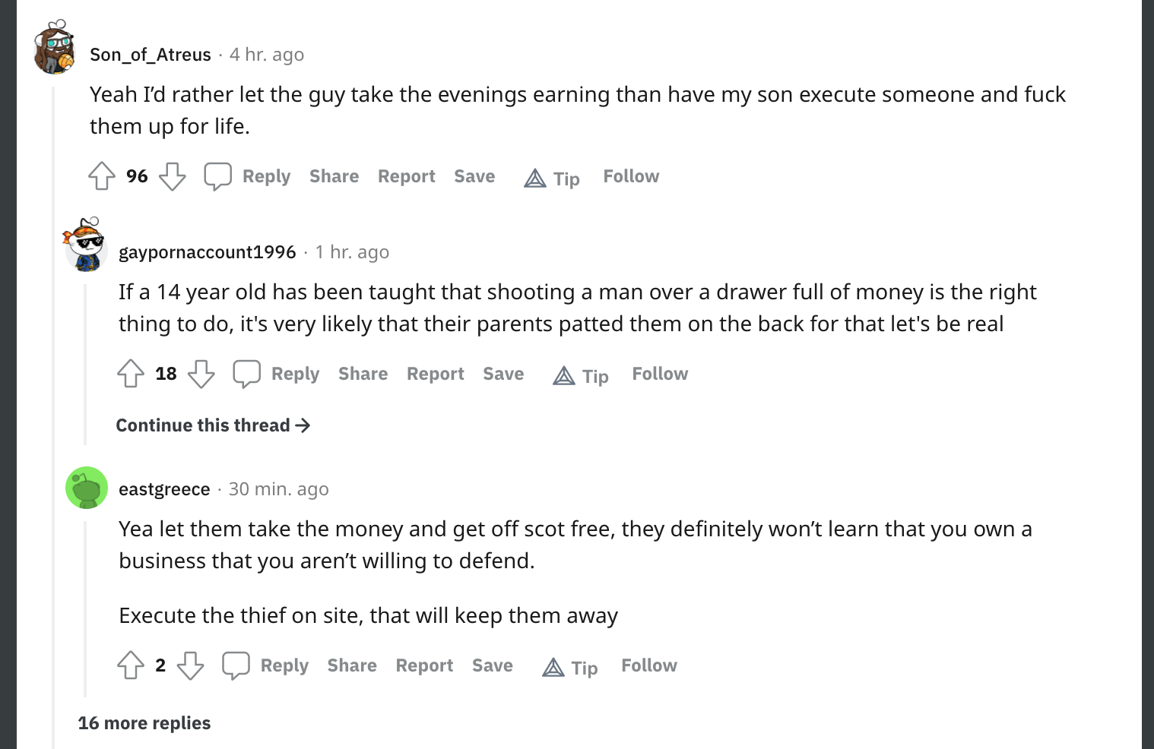Open eastgreece username link

click(164, 489)
